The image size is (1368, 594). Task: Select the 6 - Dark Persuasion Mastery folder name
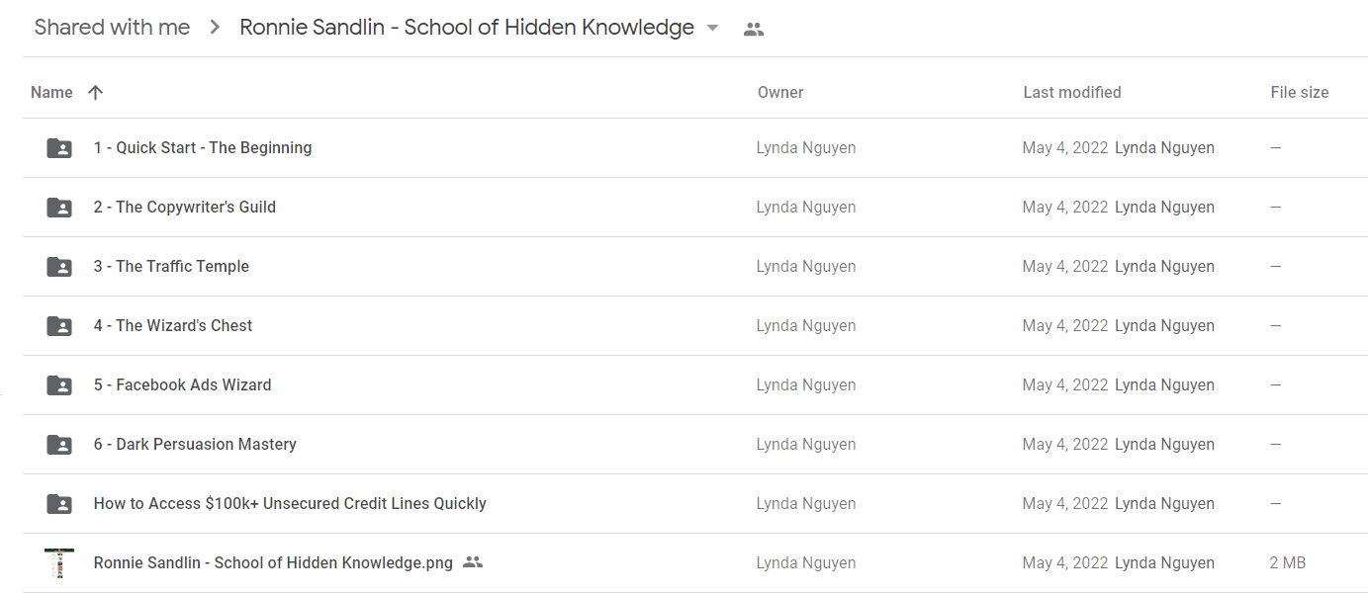tap(195, 445)
